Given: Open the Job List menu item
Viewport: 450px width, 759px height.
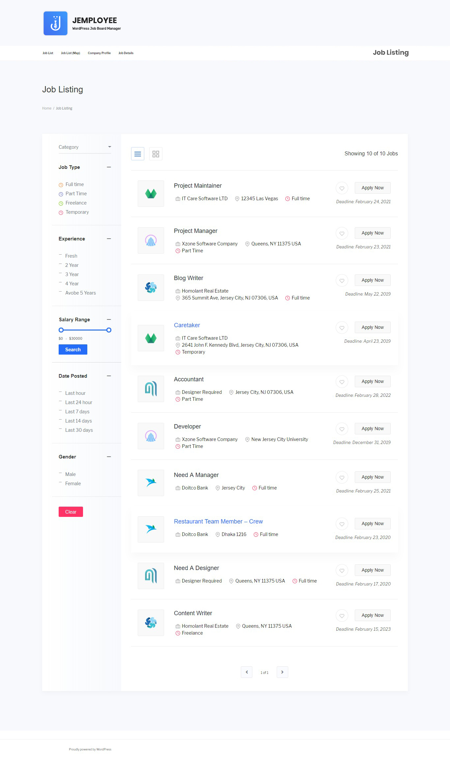Looking at the screenshot, I should point(48,53).
